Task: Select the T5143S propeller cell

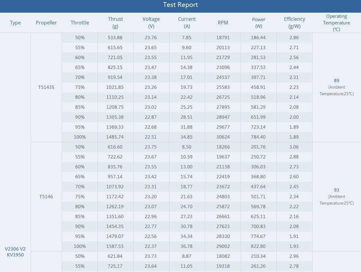Action: [x=46, y=87]
